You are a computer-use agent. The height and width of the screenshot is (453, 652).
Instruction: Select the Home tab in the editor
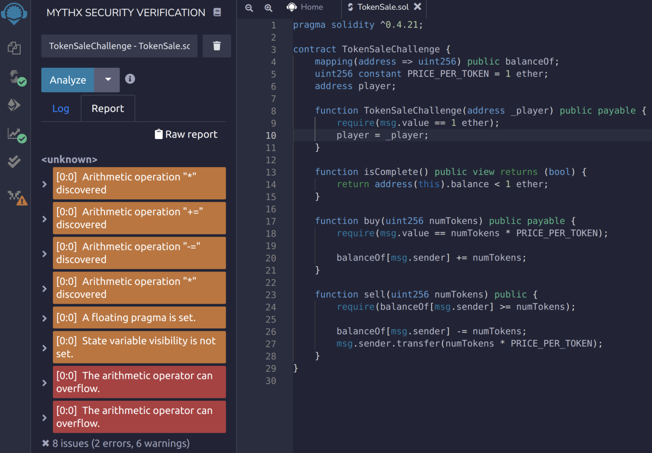[x=306, y=7]
